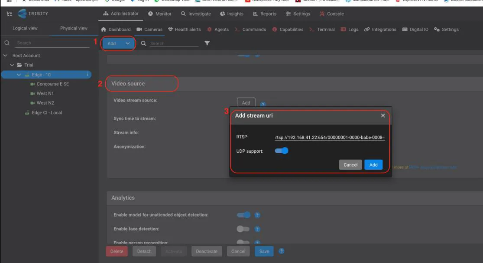Screen dimensions: 483x263
Task: Show help for face detection
Action: pyautogui.click(x=257, y=229)
